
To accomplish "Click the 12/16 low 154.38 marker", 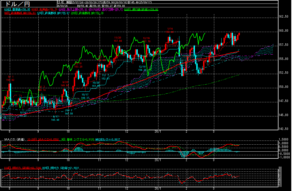I will 142,68.
